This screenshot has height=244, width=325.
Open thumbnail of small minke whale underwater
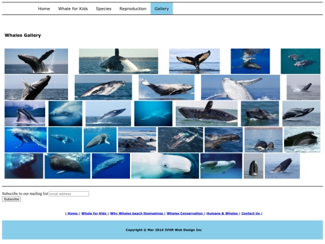click(65, 140)
